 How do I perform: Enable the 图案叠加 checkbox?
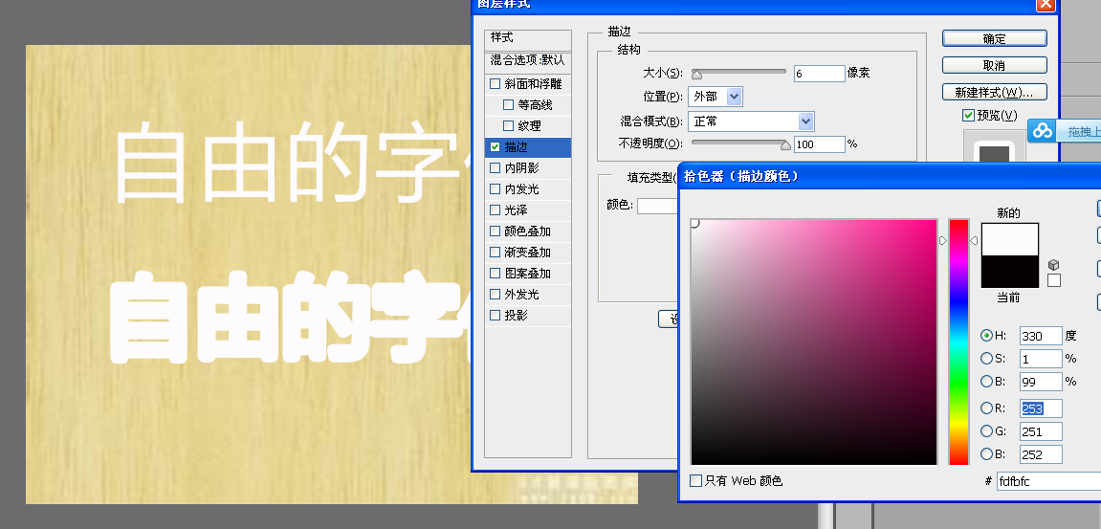pos(495,274)
